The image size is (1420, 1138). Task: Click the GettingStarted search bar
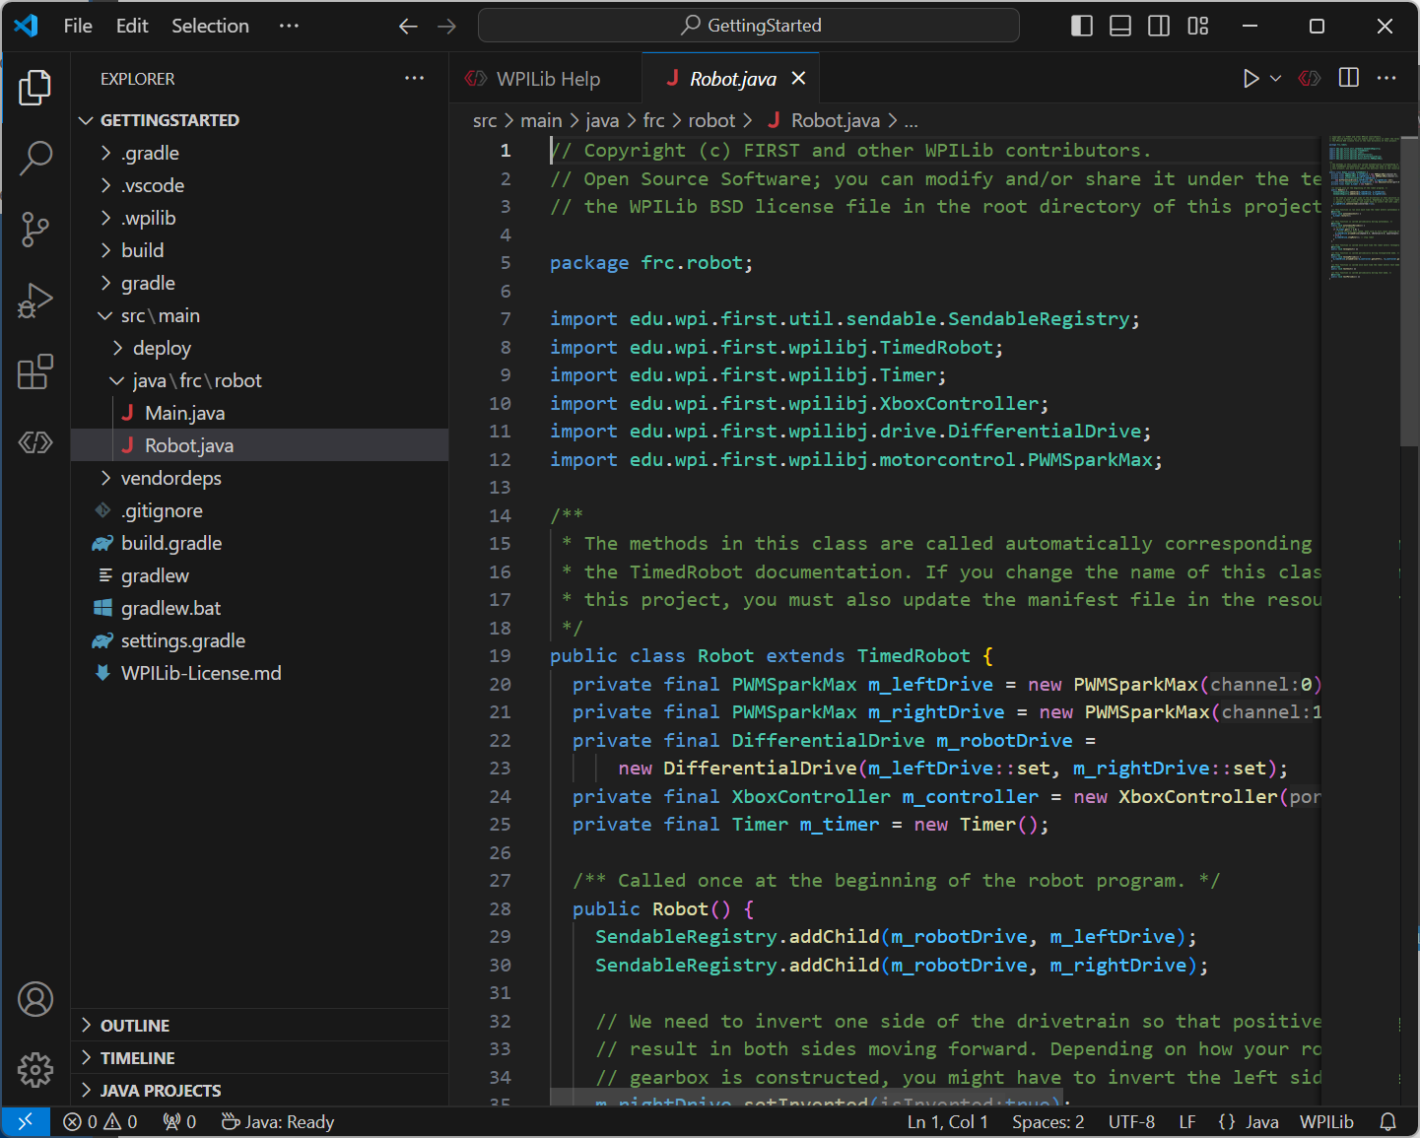748,25
